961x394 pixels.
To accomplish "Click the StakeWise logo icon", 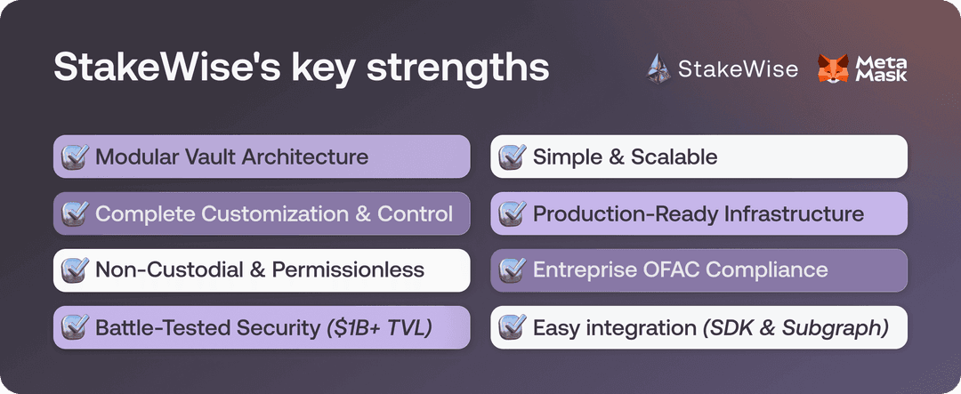I will (659, 69).
